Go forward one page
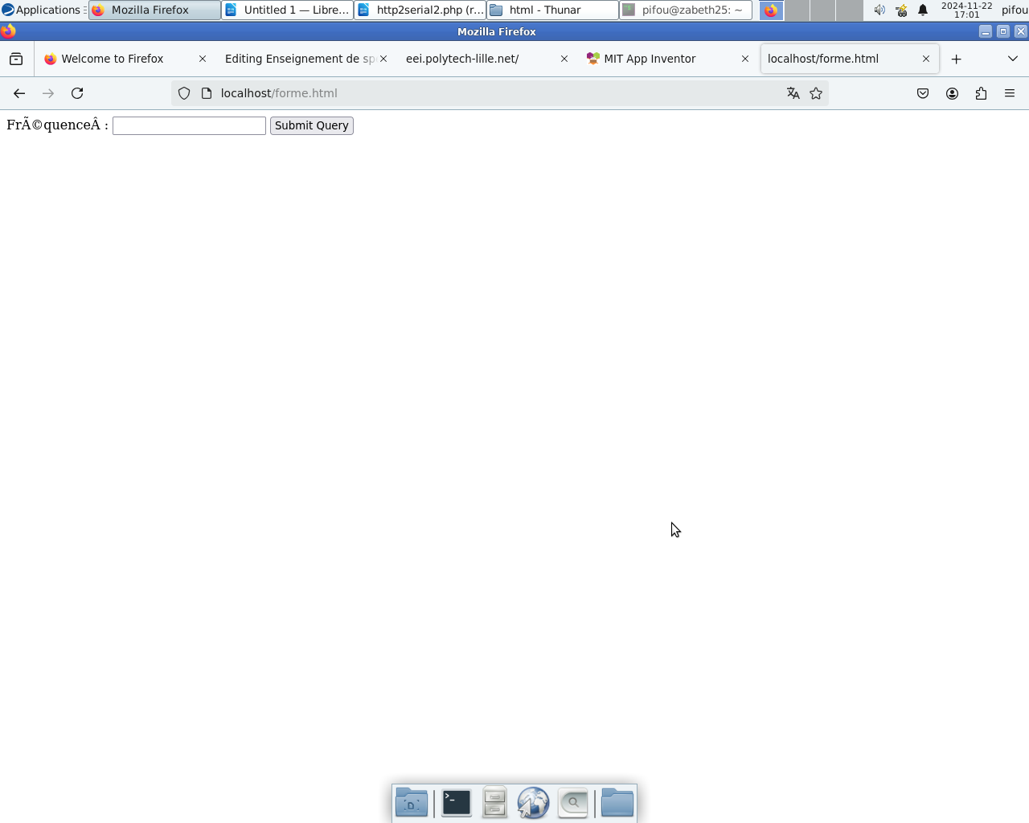Screen dimensions: 1029x823 click(48, 93)
